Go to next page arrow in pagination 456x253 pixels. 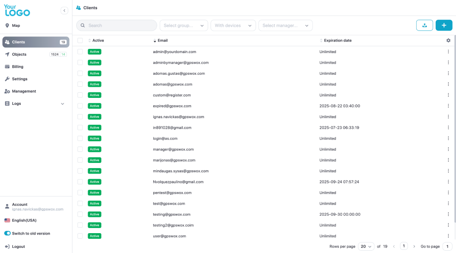(x=414, y=247)
